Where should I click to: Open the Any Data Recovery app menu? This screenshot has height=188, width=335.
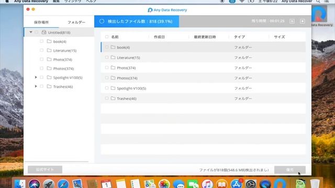[31, 2]
